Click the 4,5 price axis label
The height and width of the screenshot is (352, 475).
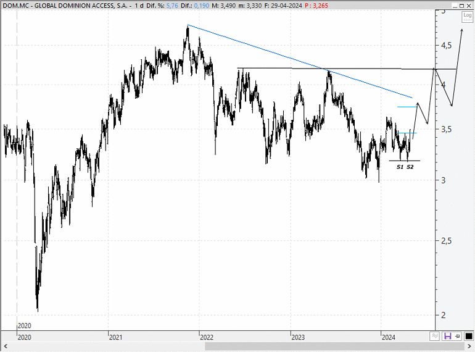pyautogui.click(x=446, y=46)
